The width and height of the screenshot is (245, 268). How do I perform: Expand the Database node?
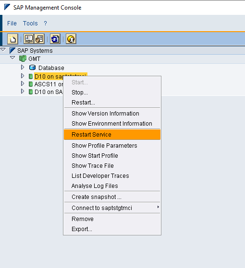tap(23, 67)
